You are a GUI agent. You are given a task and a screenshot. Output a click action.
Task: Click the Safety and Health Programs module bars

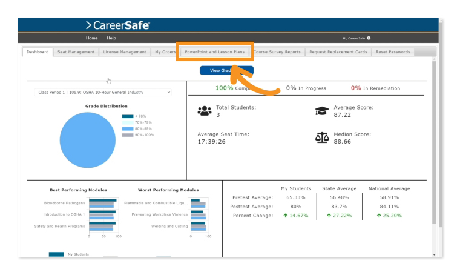102,227
